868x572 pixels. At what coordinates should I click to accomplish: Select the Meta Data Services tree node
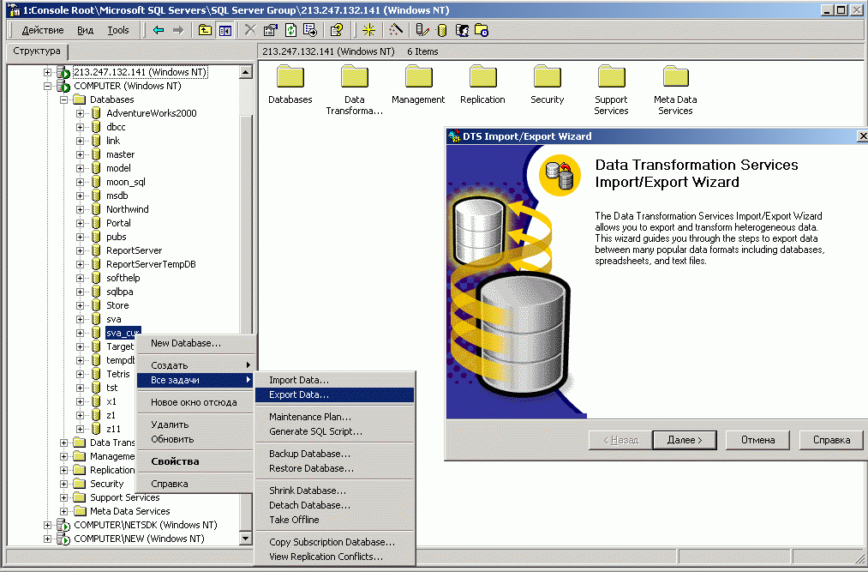coord(129,511)
